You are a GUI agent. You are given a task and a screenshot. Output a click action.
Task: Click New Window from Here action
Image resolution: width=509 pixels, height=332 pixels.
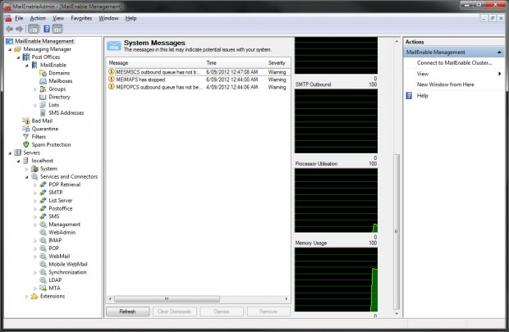pos(445,84)
